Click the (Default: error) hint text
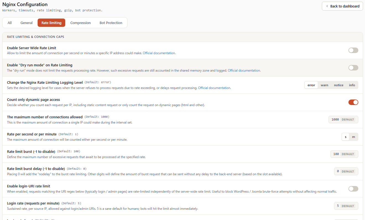This screenshot has width=365, height=220. (98, 82)
